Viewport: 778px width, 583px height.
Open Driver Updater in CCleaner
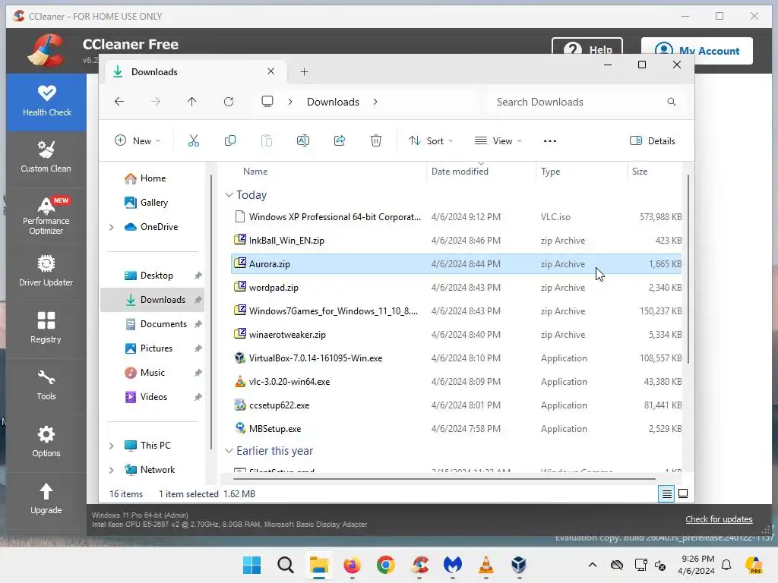(x=46, y=271)
